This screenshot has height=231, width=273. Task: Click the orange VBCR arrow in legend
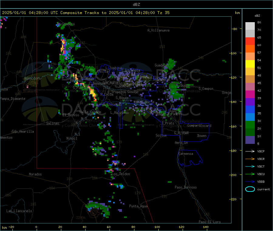[x=250, y=159]
